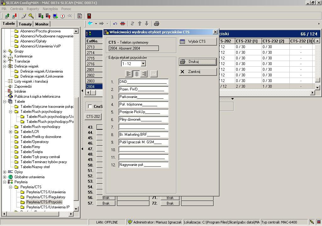The image size is (322, 226).
Task: Click the checklist document toolbar icon
Action: point(80,16)
